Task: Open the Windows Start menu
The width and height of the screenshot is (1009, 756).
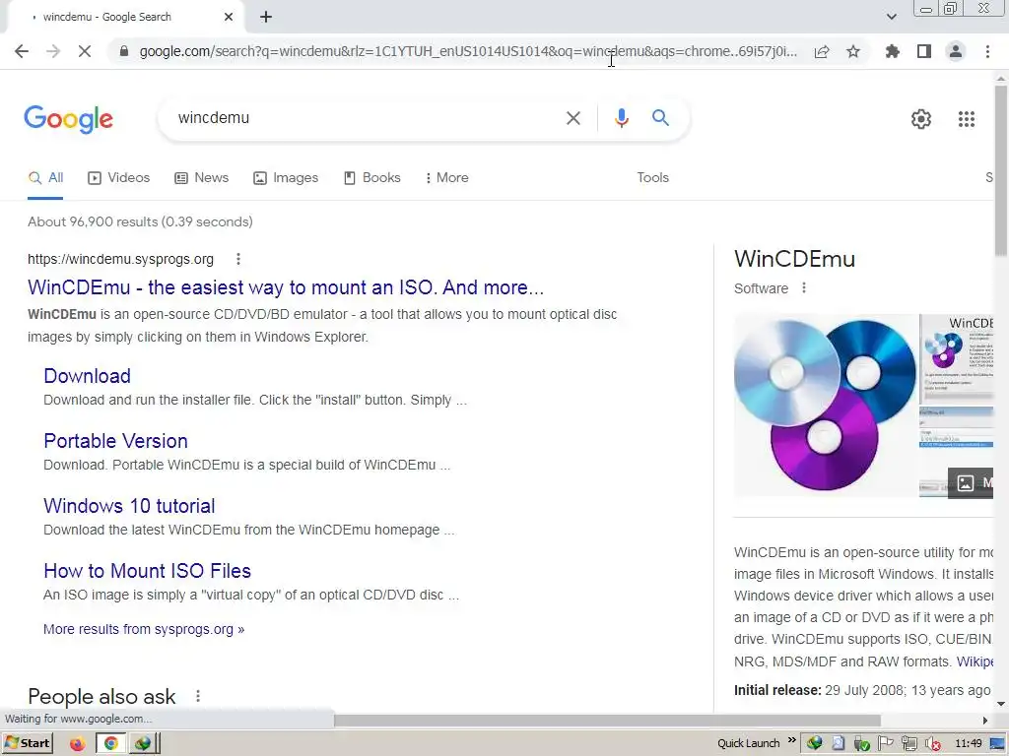Action: (x=27, y=743)
